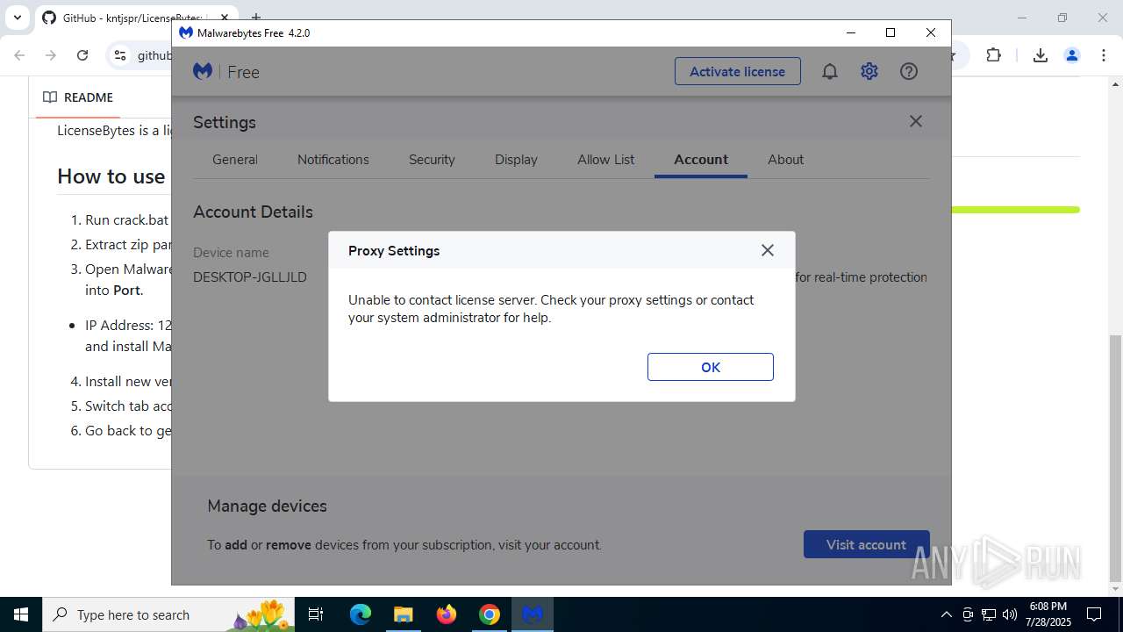1123x632 pixels.
Task: Go forward in Chrome browser
Action: (51, 55)
